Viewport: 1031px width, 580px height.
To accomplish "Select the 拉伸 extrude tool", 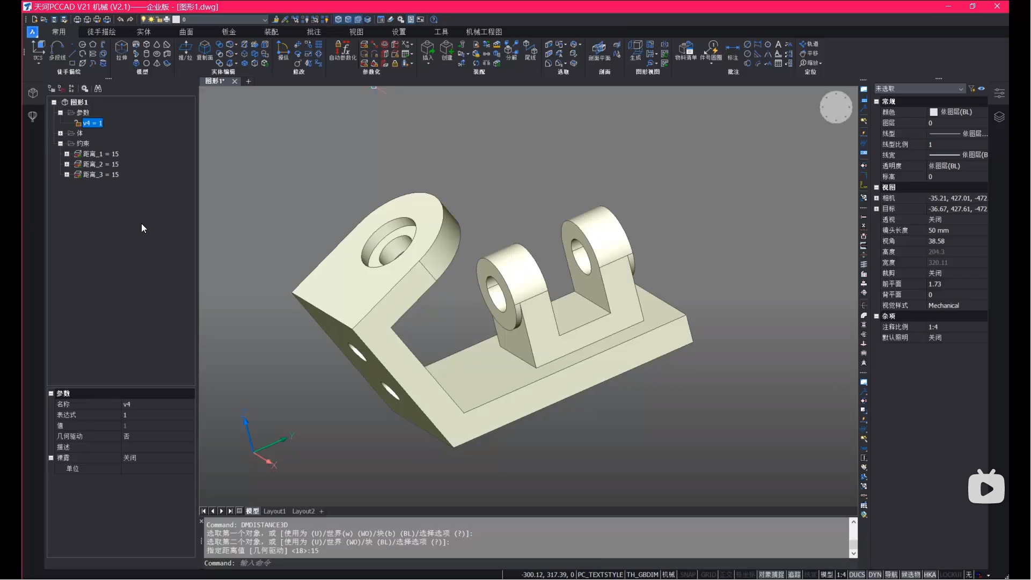I will (x=121, y=50).
